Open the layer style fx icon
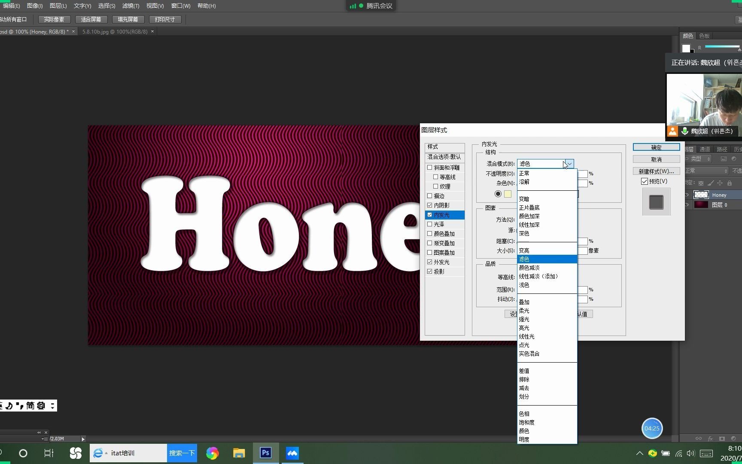 point(710,439)
